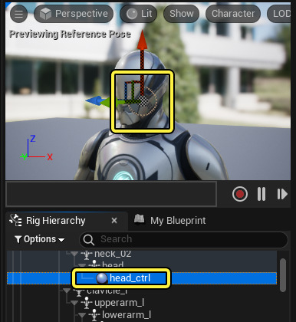Click the animation timeline scrub bar
This screenshot has height=322, width=296.
[x=111, y=194]
